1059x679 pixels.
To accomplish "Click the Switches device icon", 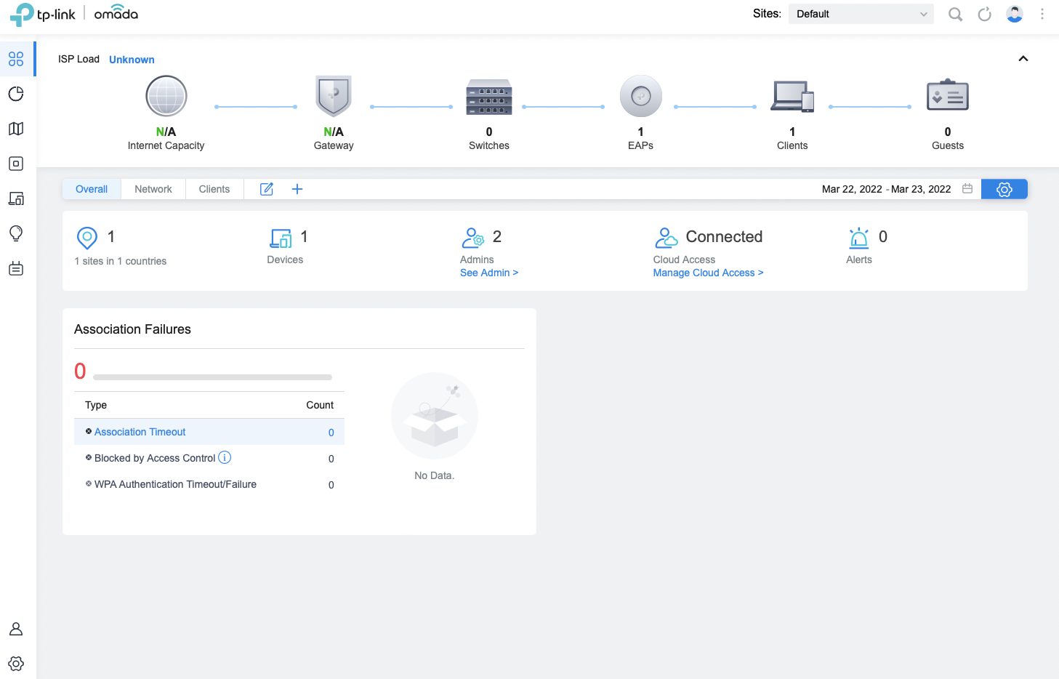I will (489, 97).
